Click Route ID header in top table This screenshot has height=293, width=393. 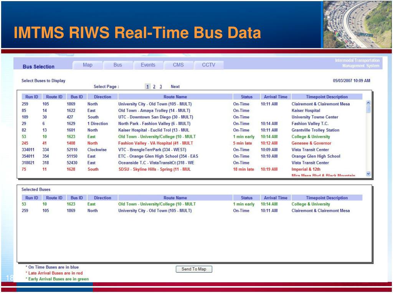coord(54,97)
